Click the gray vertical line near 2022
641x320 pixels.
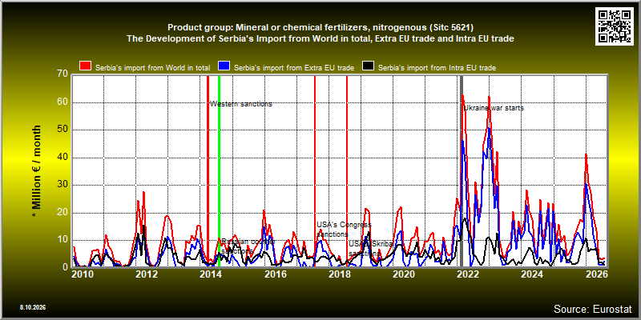pyautogui.click(x=462, y=171)
